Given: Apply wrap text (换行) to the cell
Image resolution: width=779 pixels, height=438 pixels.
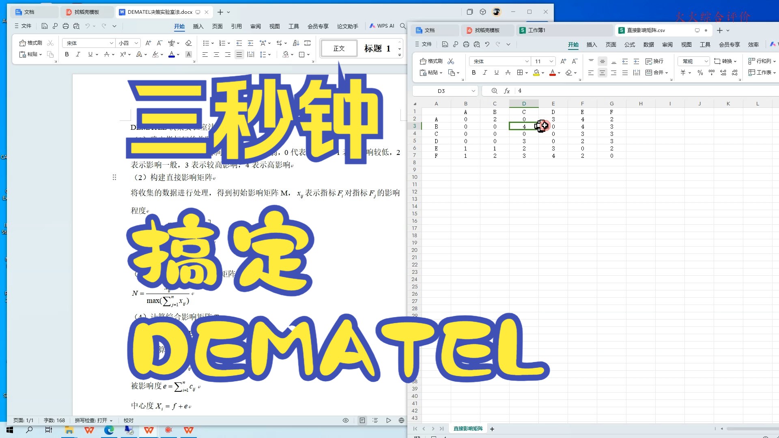Looking at the screenshot, I should pyautogui.click(x=656, y=61).
